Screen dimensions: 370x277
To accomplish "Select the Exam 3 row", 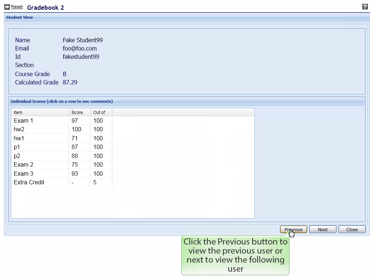I will [62, 173].
